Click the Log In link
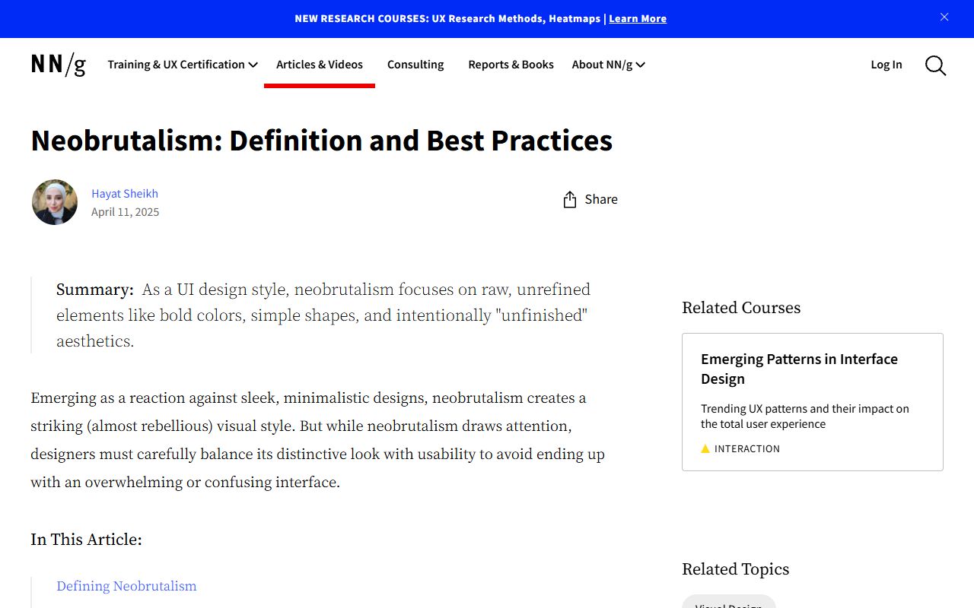 pyautogui.click(x=886, y=65)
